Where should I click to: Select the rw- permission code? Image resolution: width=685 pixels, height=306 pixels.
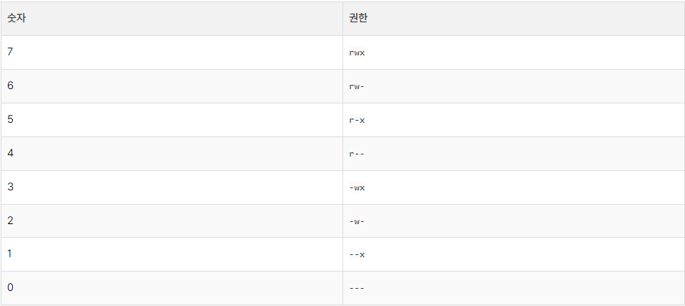tap(357, 86)
